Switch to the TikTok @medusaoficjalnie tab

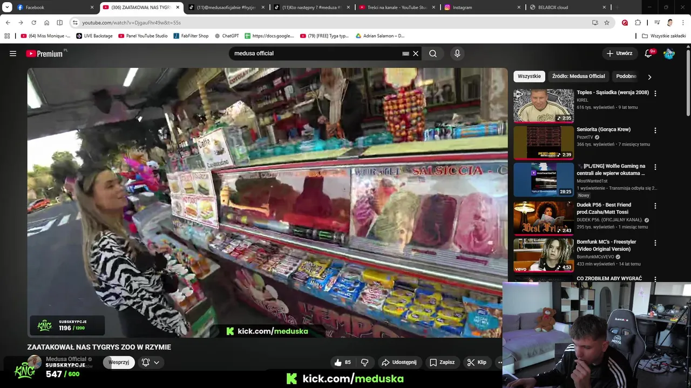click(226, 8)
